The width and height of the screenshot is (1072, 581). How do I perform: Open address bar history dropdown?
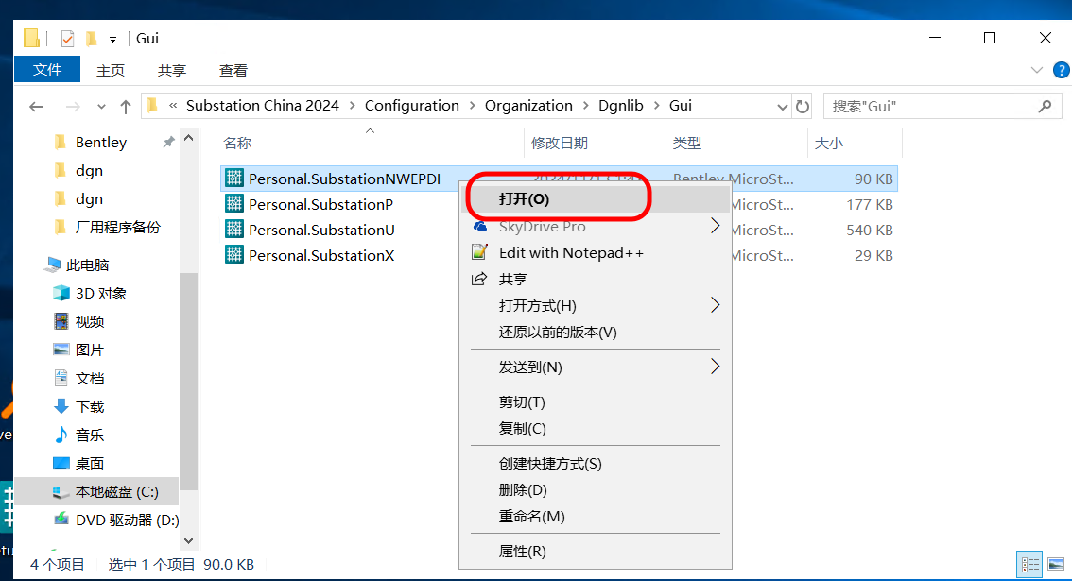(x=782, y=106)
